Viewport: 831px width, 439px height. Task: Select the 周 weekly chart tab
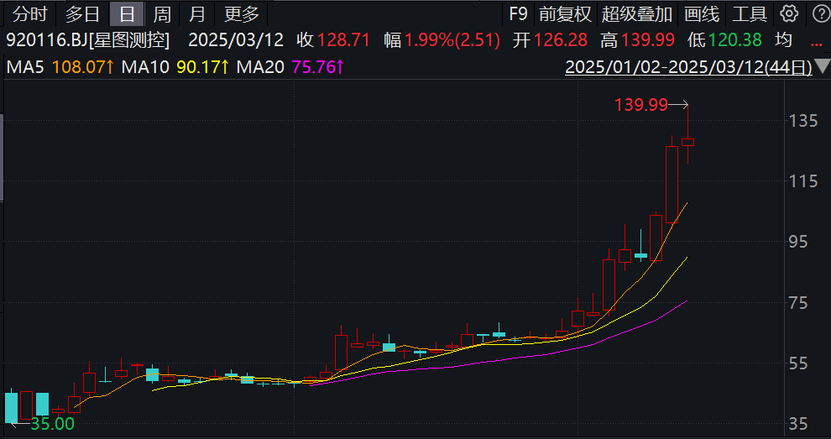[x=162, y=13]
